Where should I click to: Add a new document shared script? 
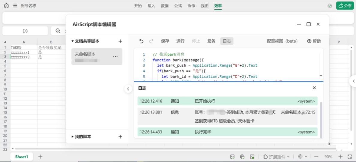(120, 41)
